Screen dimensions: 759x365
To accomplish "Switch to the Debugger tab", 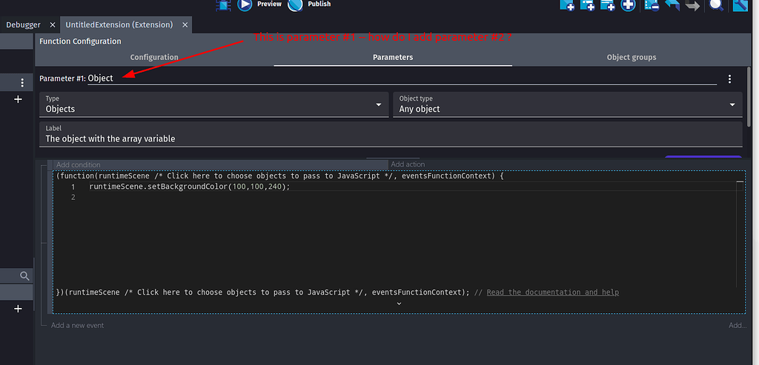I will pos(23,24).
